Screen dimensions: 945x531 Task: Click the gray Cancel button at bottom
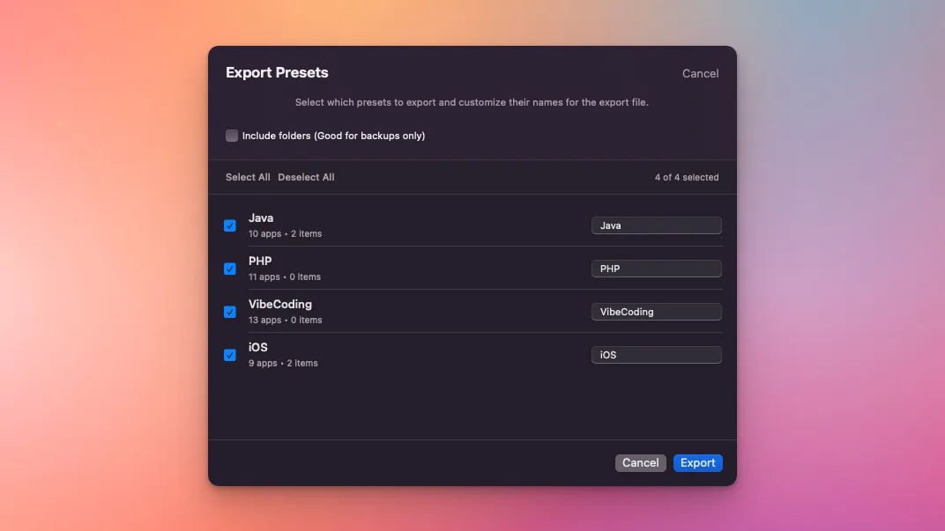[x=641, y=463]
